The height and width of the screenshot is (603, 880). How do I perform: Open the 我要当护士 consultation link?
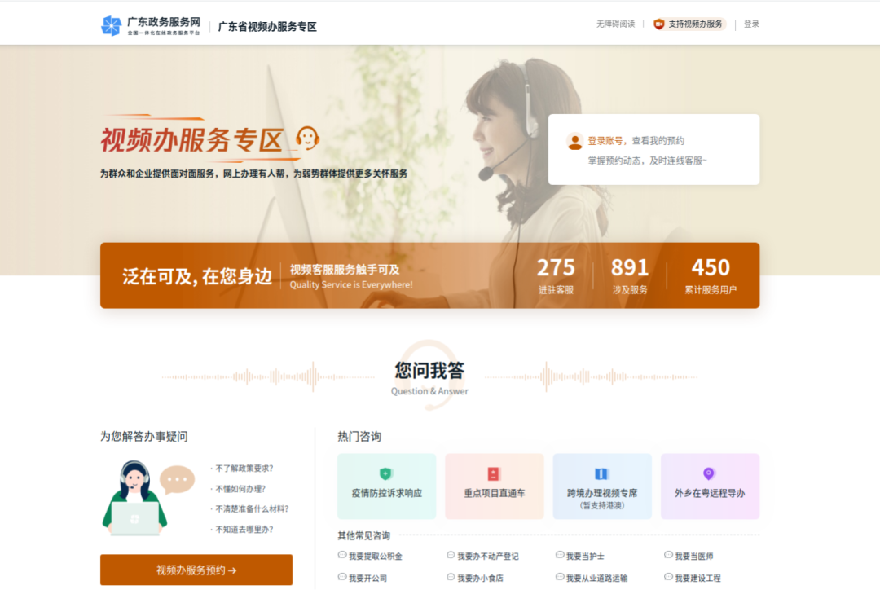click(585, 557)
